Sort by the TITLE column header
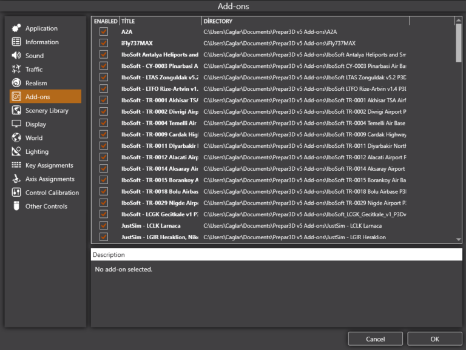Viewport: 466px width, 350px height. [x=160, y=21]
